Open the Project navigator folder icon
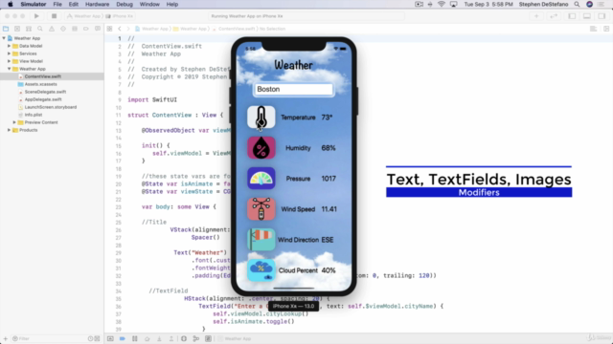This screenshot has width=613, height=344. pyautogui.click(x=6, y=29)
